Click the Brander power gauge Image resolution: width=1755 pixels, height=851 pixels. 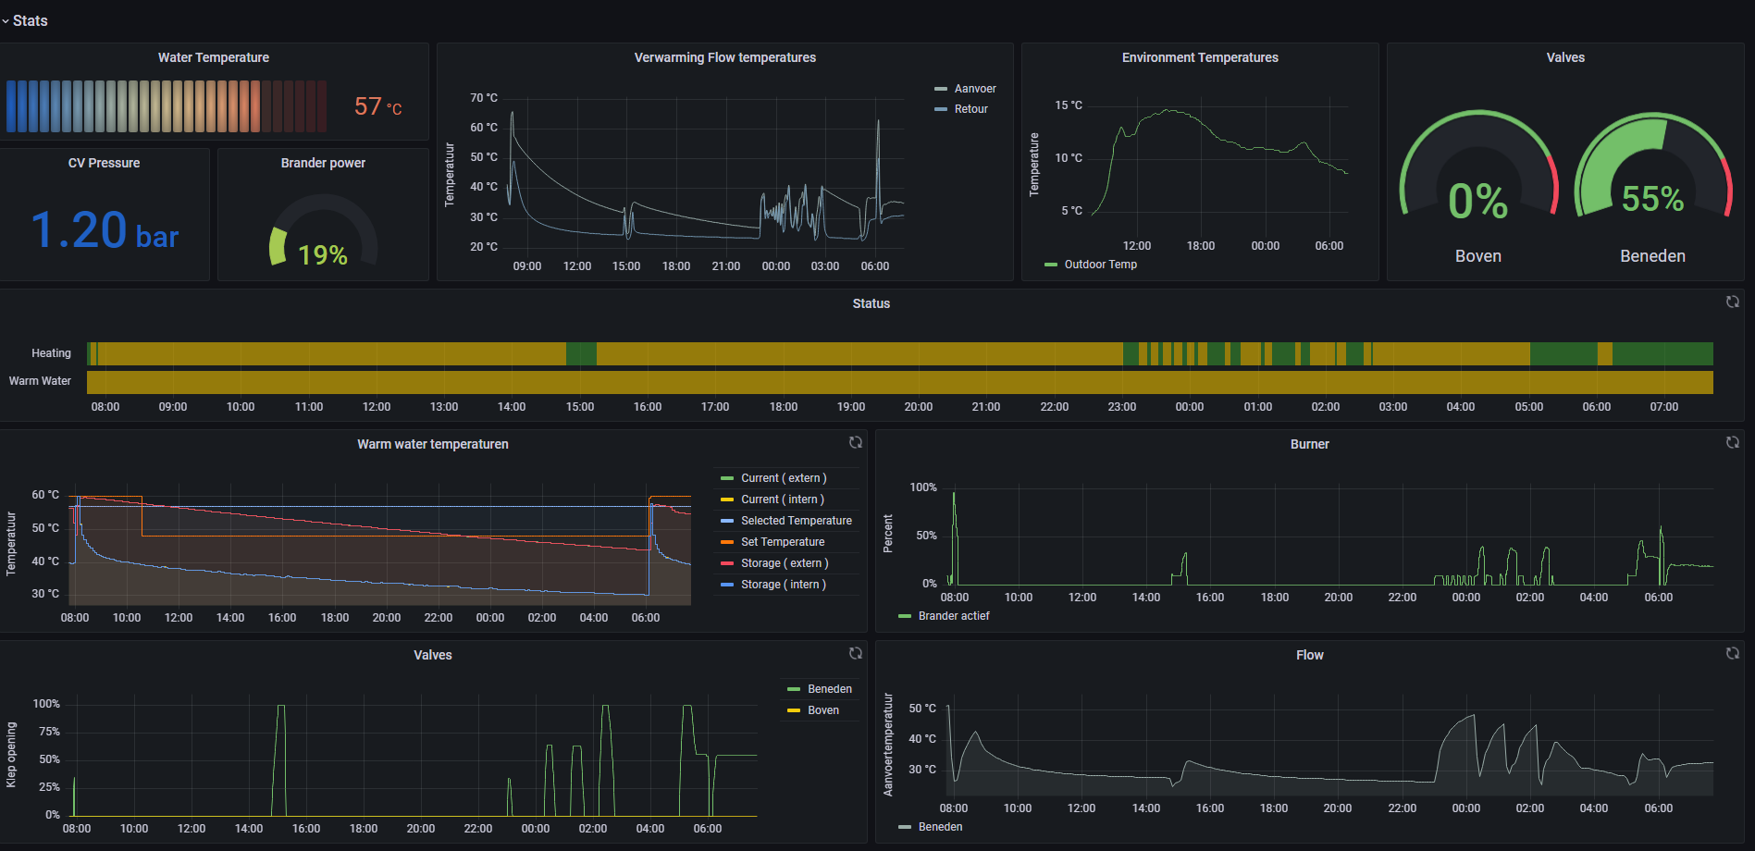323,231
